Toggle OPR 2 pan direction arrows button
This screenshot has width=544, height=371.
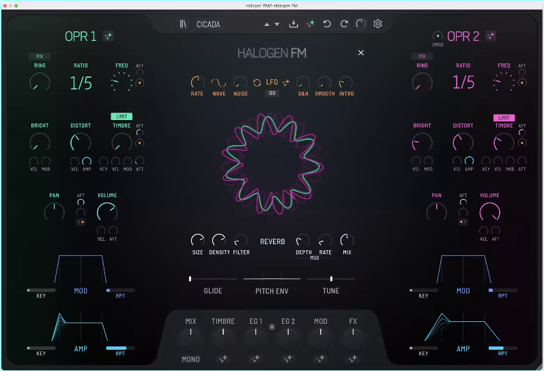[x=463, y=222]
